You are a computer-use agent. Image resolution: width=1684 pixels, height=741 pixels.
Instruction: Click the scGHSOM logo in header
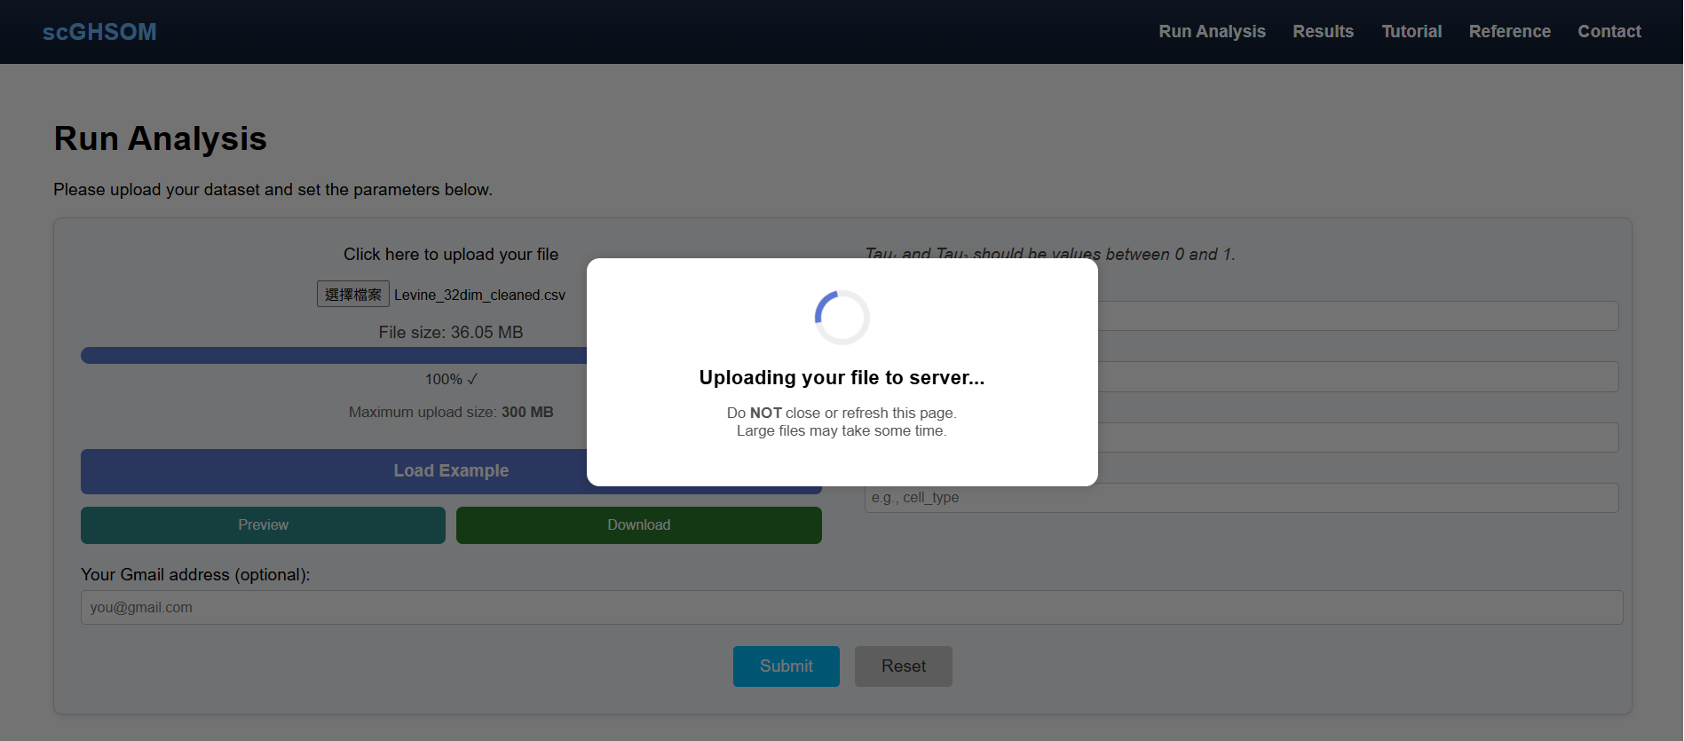point(99,32)
